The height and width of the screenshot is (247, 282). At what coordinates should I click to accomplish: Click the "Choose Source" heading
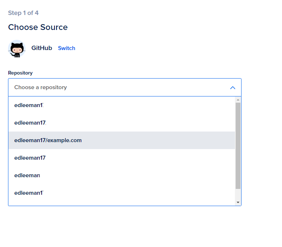38,27
